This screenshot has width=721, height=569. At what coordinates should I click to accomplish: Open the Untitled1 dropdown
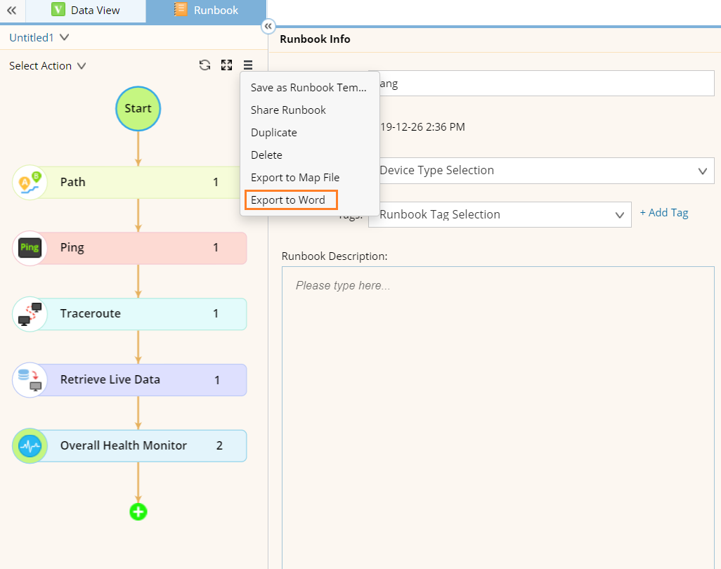pos(39,38)
